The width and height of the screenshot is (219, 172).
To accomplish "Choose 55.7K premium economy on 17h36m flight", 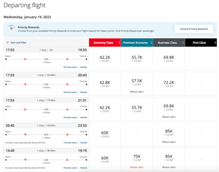I will [x=137, y=109].
